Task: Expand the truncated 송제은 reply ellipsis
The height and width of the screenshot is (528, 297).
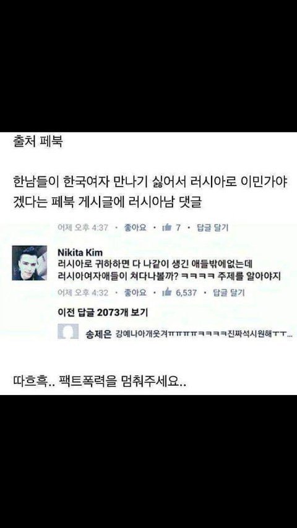Action: [x=290, y=335]
